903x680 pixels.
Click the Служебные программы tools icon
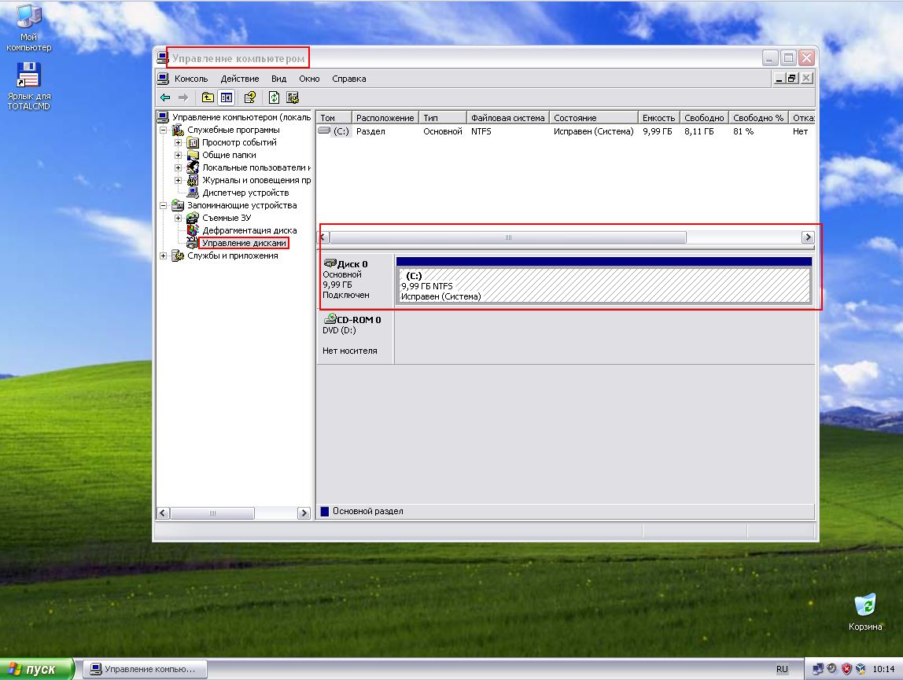tap(178, 130)
